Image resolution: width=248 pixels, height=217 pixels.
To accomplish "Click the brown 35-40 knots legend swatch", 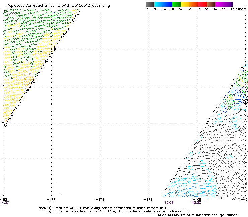I will (211, 4).
